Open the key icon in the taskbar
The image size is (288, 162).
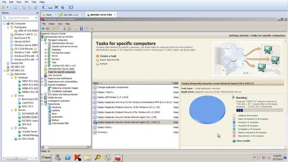98,157
